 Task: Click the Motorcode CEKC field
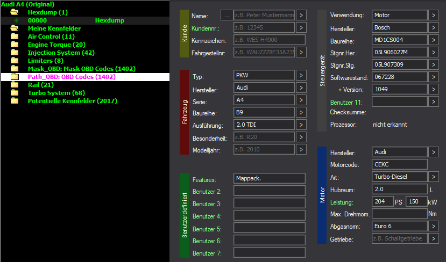click(399, 164)
